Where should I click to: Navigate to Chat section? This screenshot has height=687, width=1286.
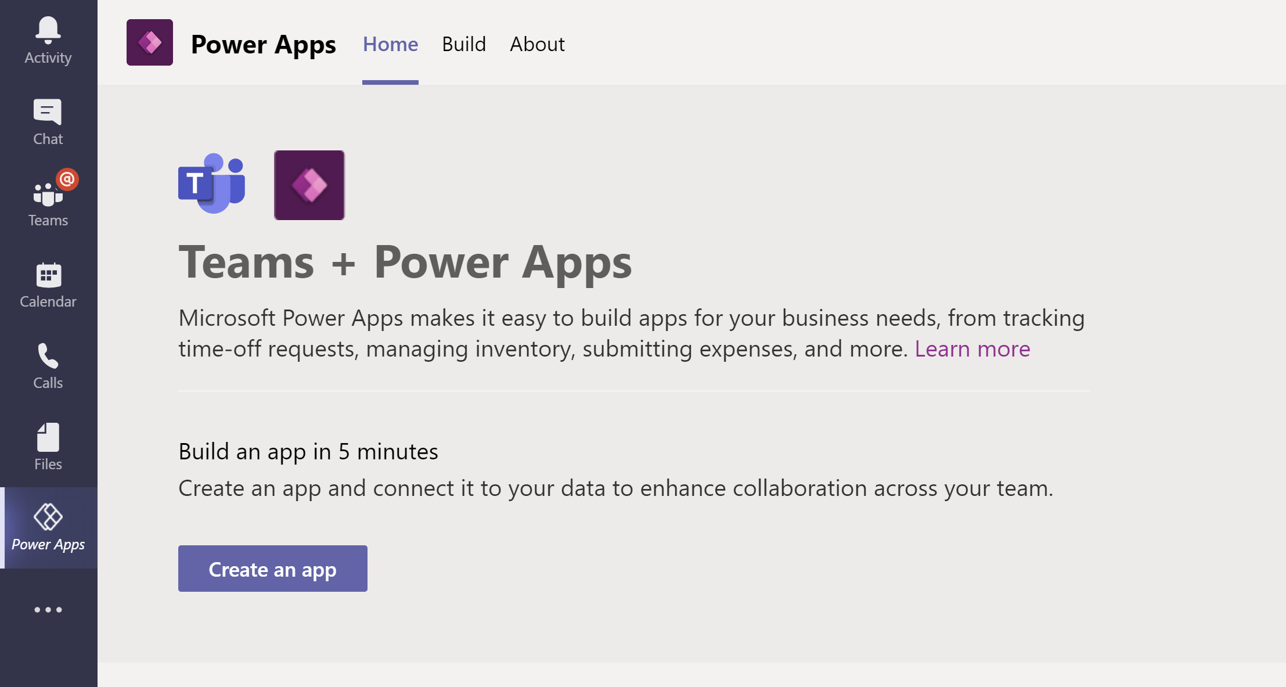(48, 121)
